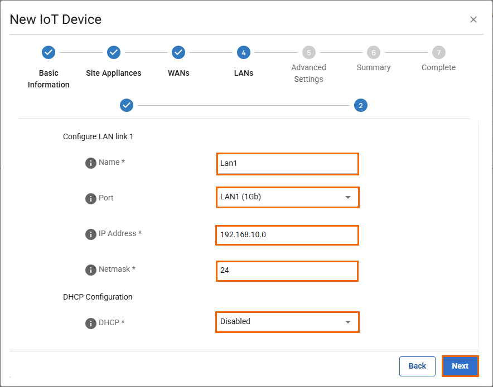This screenshot has height=387, width=493.
Task: Go to the Site Appliances step
Action: click(113, 52)
